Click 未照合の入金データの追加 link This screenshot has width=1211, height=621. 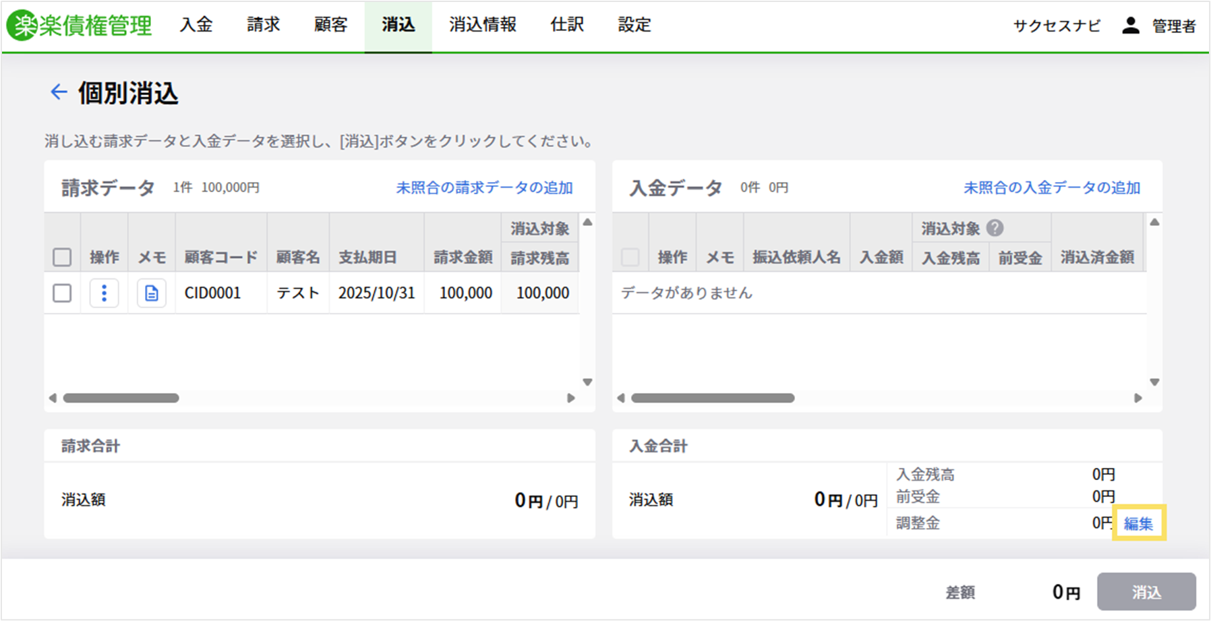(1052, 187)
